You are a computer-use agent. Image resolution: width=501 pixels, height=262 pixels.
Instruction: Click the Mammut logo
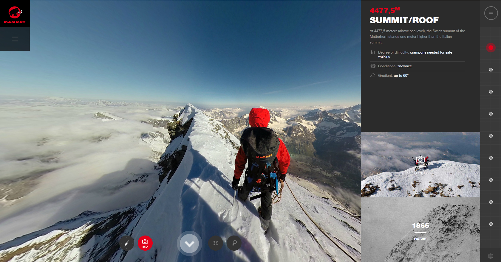(15, 14)
